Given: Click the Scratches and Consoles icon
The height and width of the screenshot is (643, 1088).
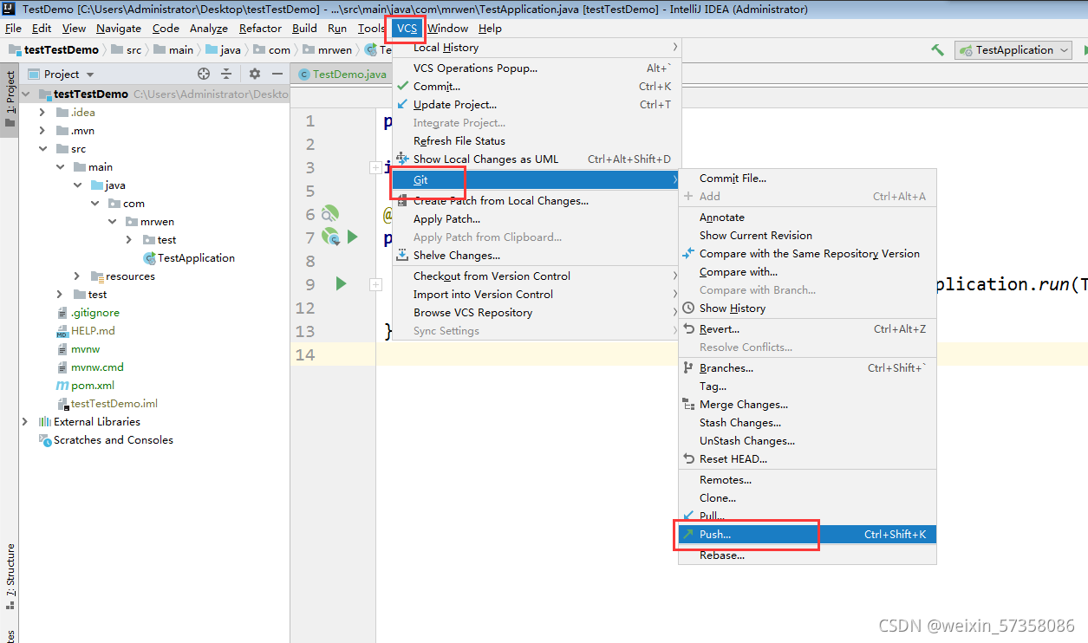Looking at the screenshot, I should [45, 440].
